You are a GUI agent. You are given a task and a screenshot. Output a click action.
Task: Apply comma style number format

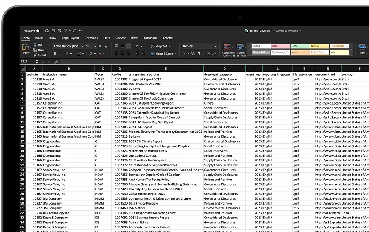pos(199,54)
